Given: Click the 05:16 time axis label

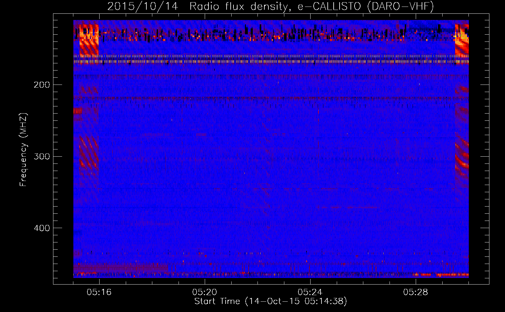Looking at the screenshot, I should pyautogui.click(x=99, y=292).
